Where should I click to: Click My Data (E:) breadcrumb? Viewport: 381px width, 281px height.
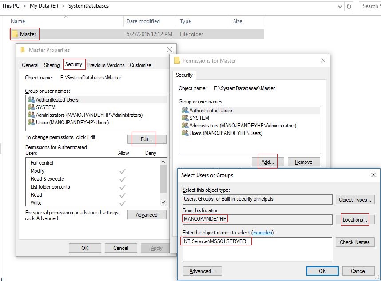point(44,6)
